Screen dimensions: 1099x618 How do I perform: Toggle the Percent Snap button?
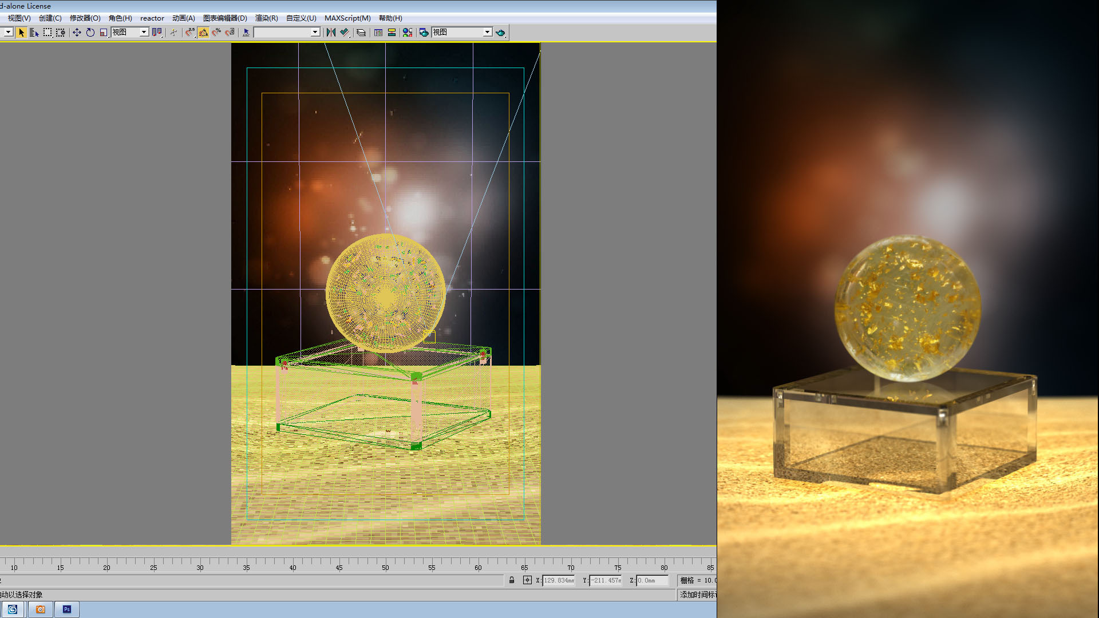tap(216, 33)
